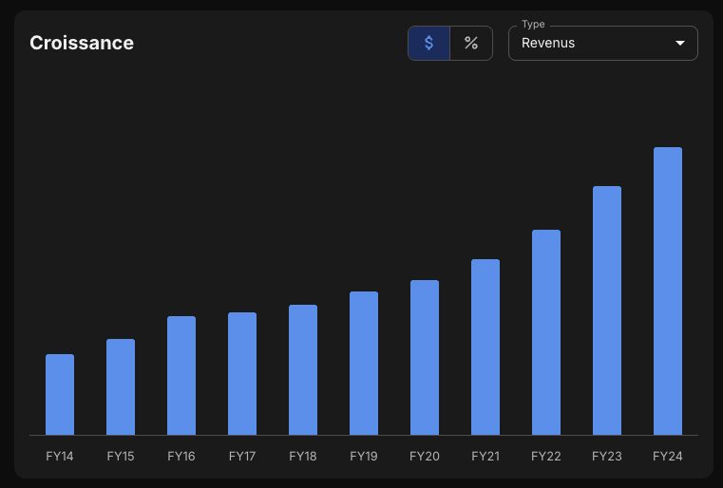Switch to percent growth display

pos(471,43)
